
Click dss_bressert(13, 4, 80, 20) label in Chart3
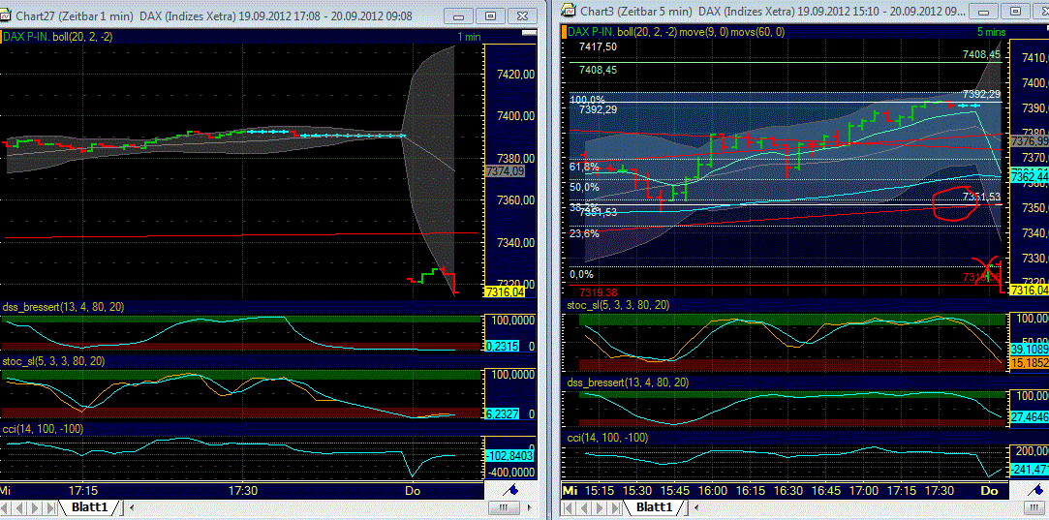click(627, 382)
